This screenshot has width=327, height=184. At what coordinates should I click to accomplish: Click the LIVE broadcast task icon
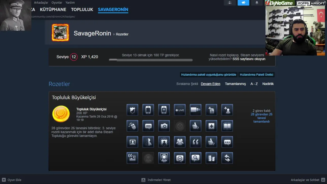point(180,110)
